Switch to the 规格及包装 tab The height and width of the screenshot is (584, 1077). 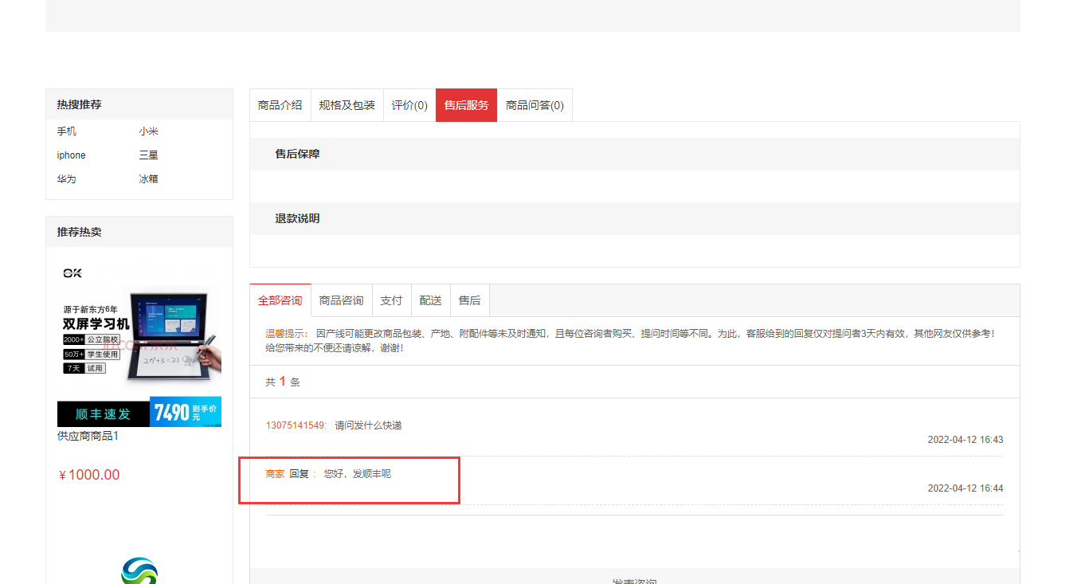(x=347, y=105)
